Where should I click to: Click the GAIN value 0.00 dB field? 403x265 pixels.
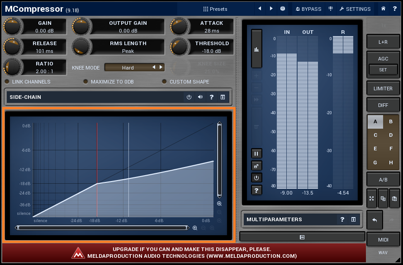click(x=44, y=31)
